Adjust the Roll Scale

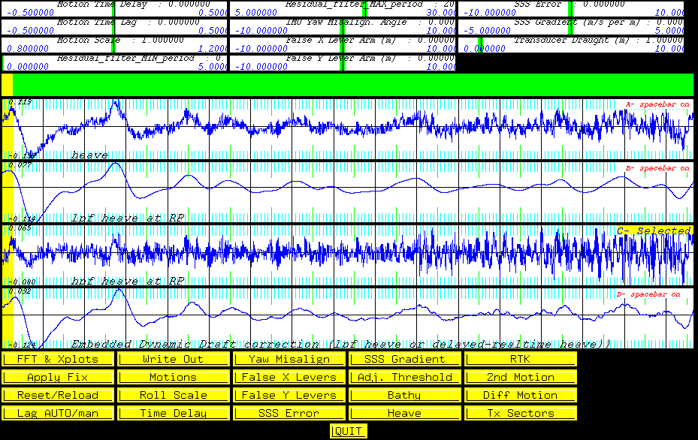[172, 395]
